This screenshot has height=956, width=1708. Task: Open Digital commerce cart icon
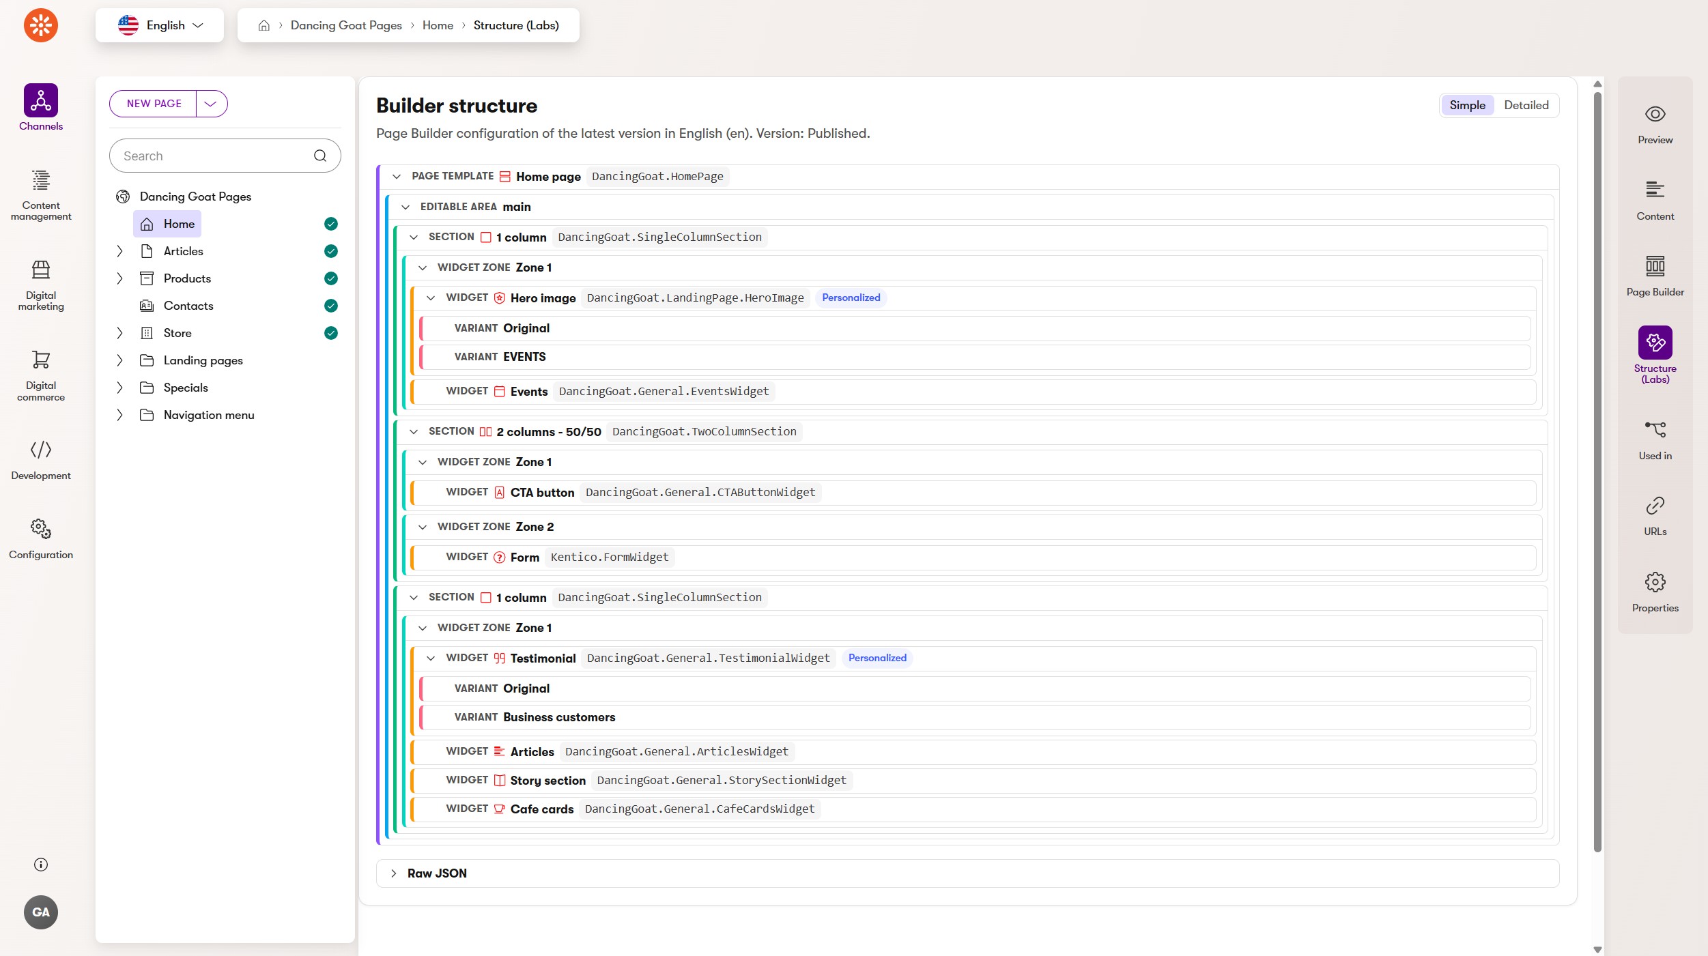point(41,360)
